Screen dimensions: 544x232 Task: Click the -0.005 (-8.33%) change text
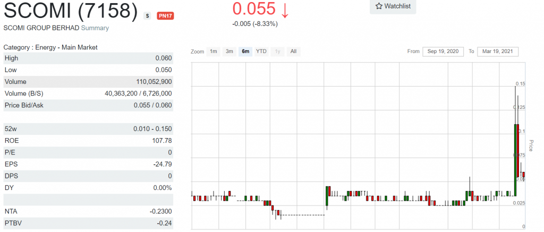[255, 24]
